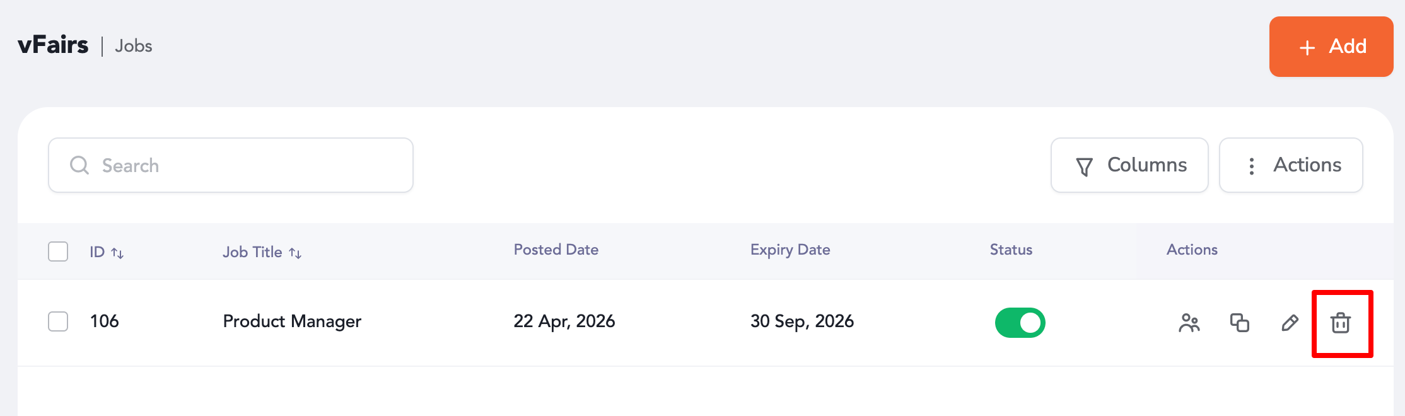Click the Job Title column header
This screenshot has height=416, width=1405.
252,252
